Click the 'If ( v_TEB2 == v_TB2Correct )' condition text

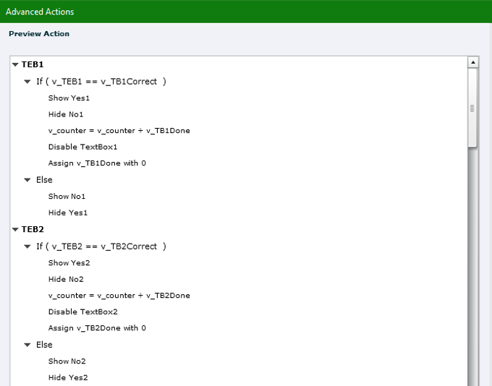101,246
